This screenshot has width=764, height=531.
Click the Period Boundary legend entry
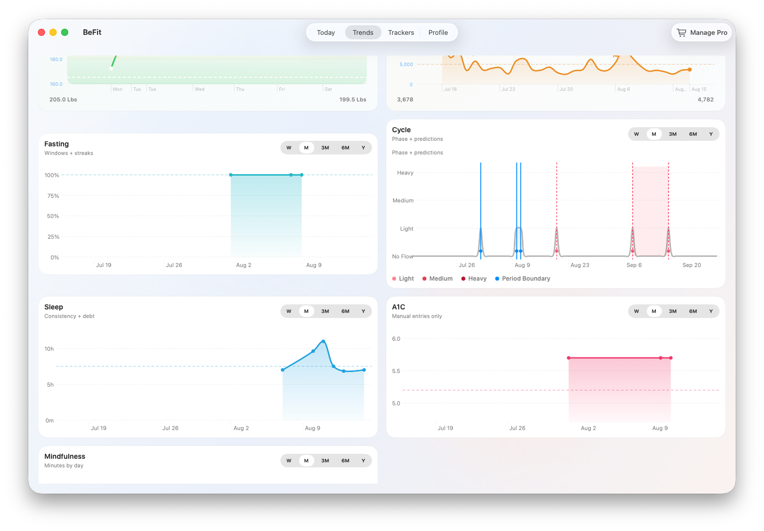523,279
